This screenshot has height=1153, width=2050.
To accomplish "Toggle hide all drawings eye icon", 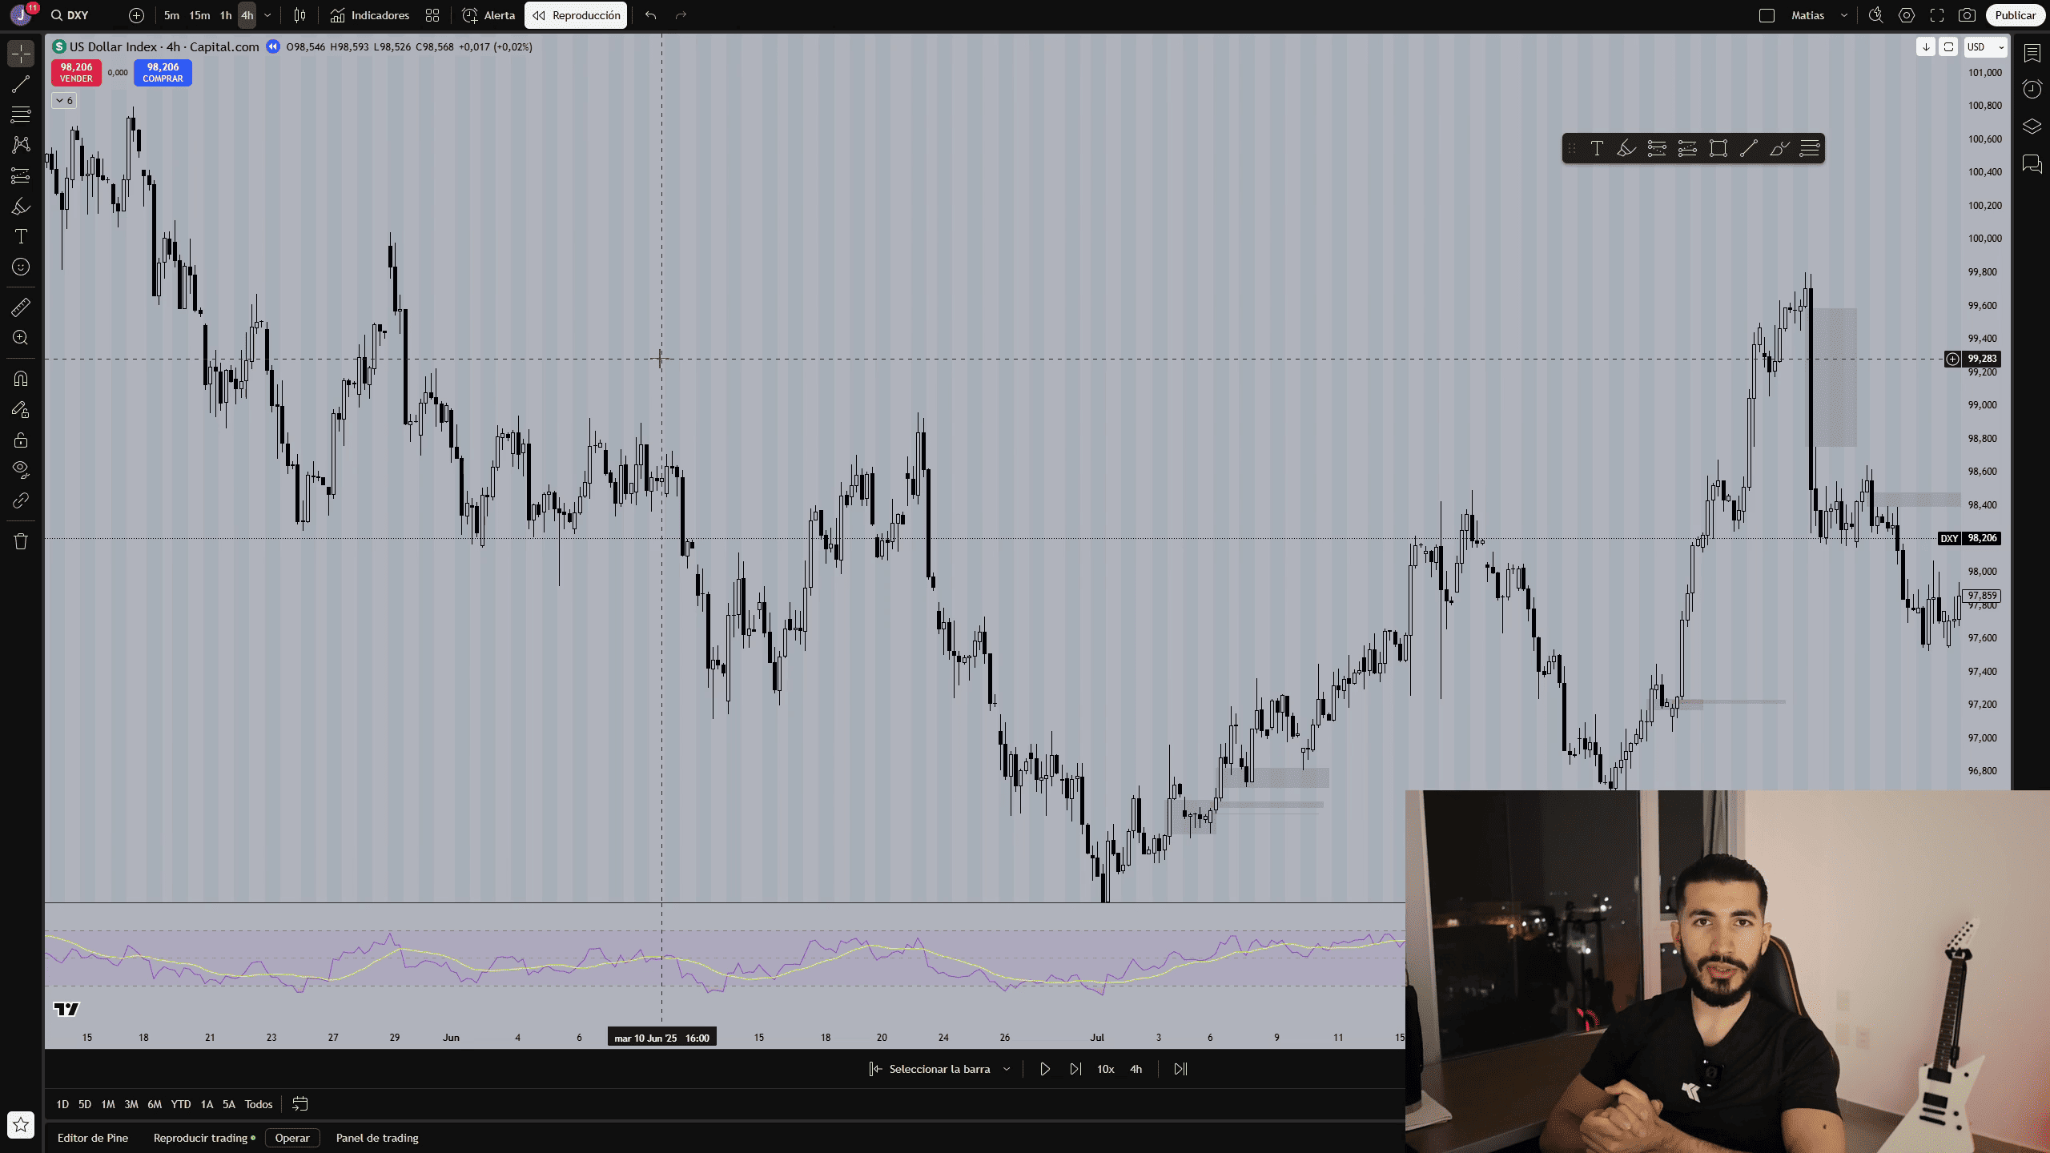I will click(x=21, y=469).
